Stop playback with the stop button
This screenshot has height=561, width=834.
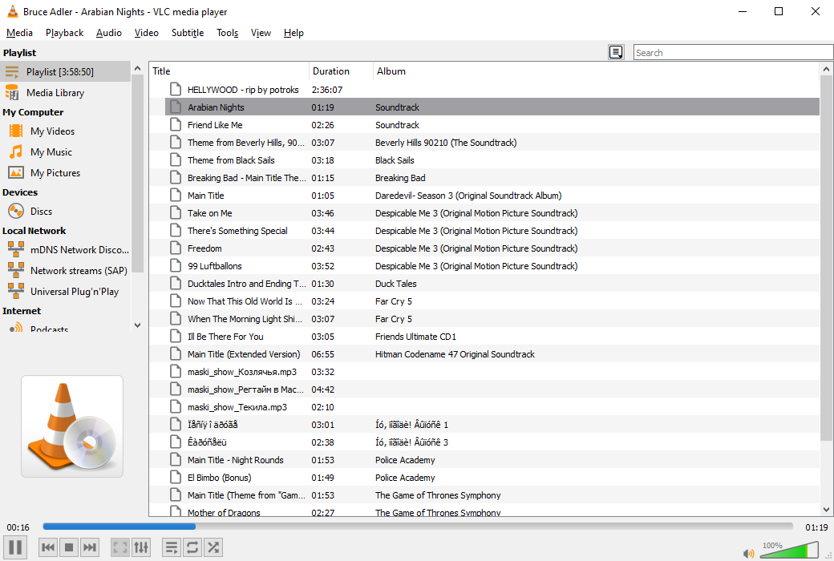click(x=69, y=547)
